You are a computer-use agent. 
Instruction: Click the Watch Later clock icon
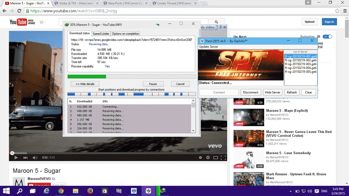click(200, 158)
